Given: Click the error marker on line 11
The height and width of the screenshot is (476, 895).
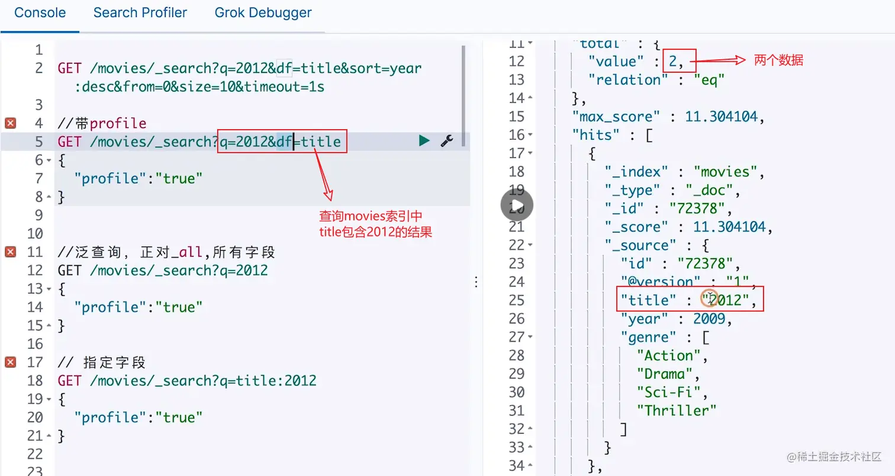Looking at the screenshot, I should click(x=10, y=252).
